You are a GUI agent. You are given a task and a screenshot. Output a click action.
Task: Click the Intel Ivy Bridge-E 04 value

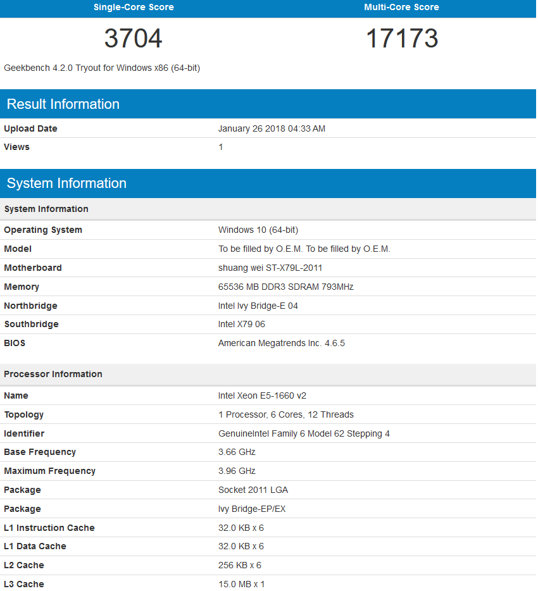258,306
